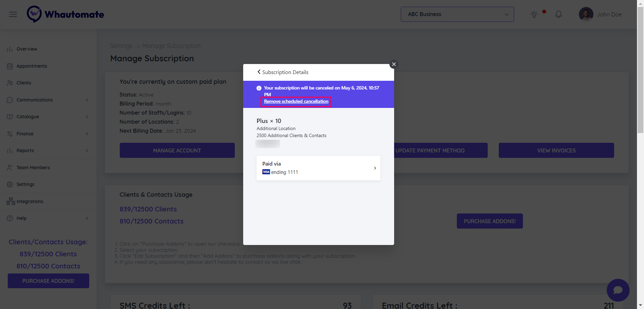Open the live chat bubble
Image resolution: width=644 pixels, height=309 pixels.
point(618,290)
